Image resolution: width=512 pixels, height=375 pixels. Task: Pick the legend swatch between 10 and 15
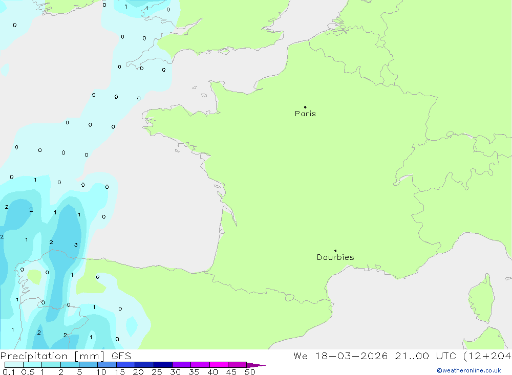click(x=107, y=365)
